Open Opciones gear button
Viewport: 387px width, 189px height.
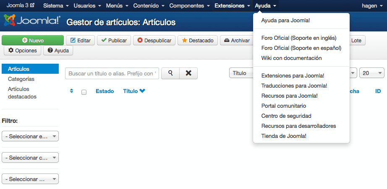23,51
